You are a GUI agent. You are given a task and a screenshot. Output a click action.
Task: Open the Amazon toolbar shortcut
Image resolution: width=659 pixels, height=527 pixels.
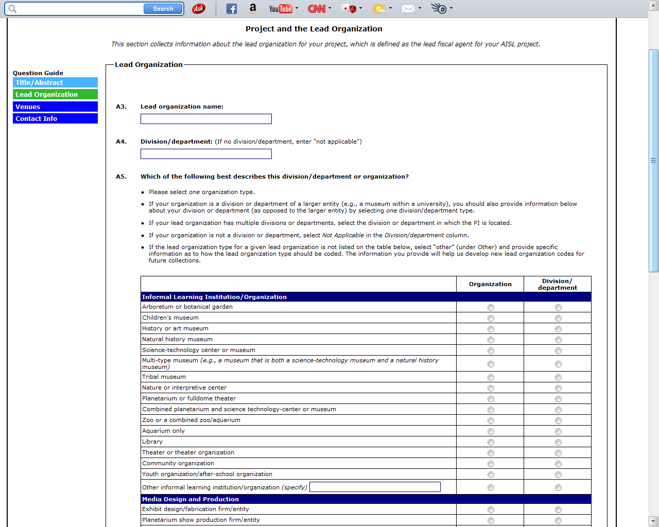click(252, 8)
